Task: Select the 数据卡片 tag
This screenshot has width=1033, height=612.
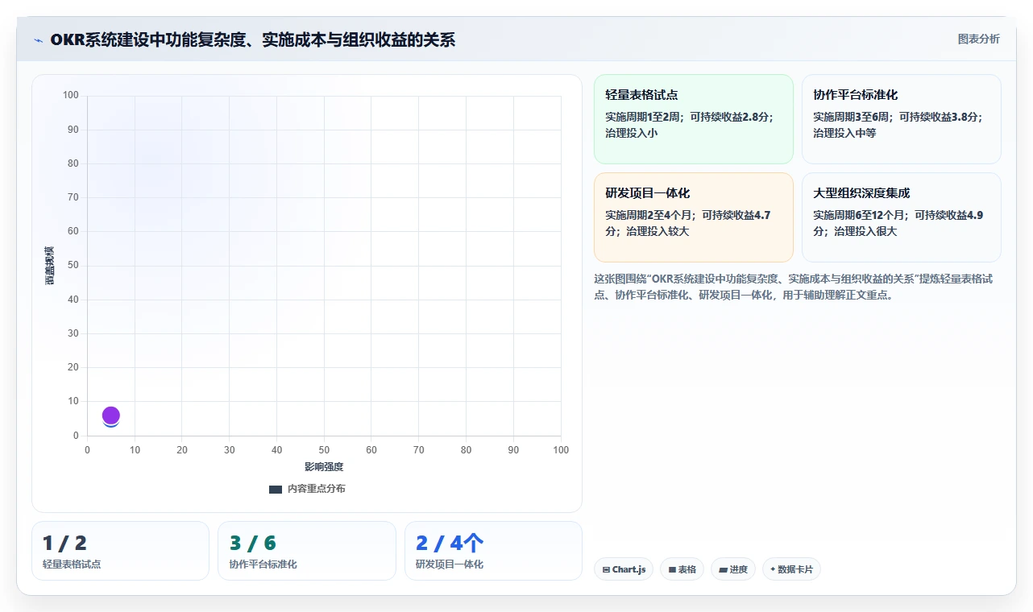Action: (791, 569)
